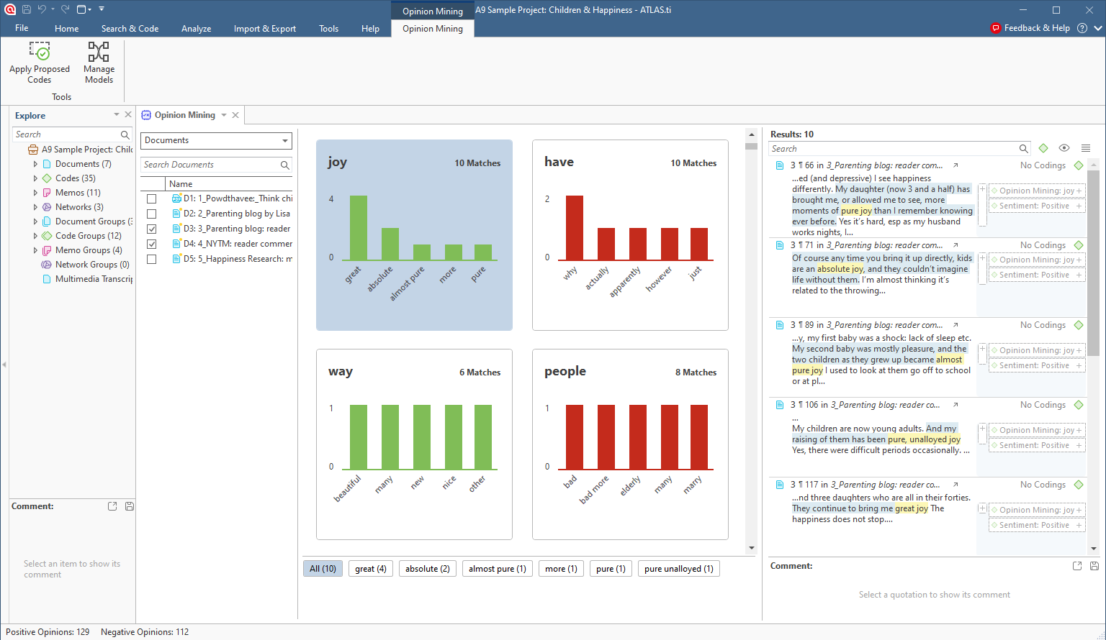Pop out the quotation comment editor
Viewport: 1106px width, 640px height.
coord(1077,566)
